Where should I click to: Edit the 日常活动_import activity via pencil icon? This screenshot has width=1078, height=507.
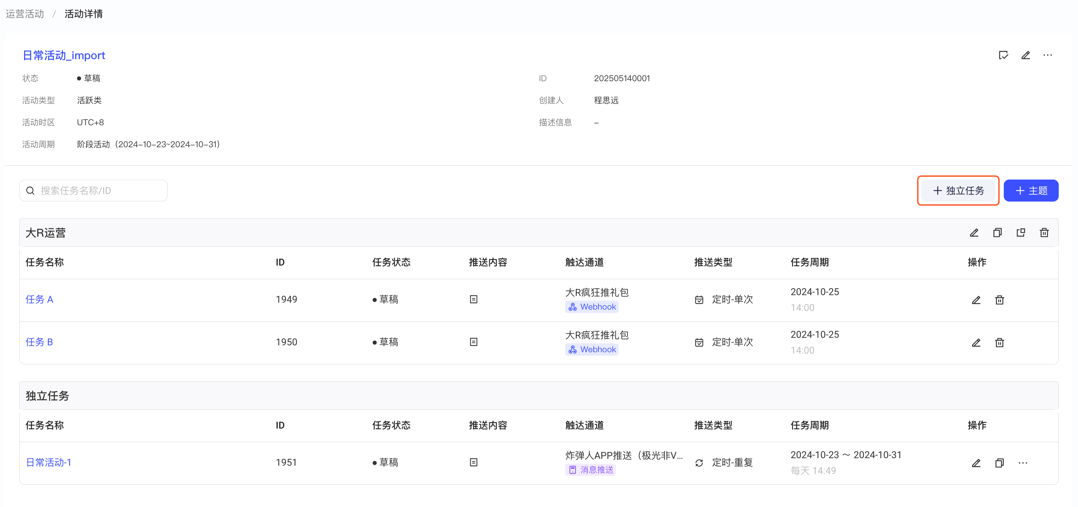pyautogui.click(x=1025, y=55)
